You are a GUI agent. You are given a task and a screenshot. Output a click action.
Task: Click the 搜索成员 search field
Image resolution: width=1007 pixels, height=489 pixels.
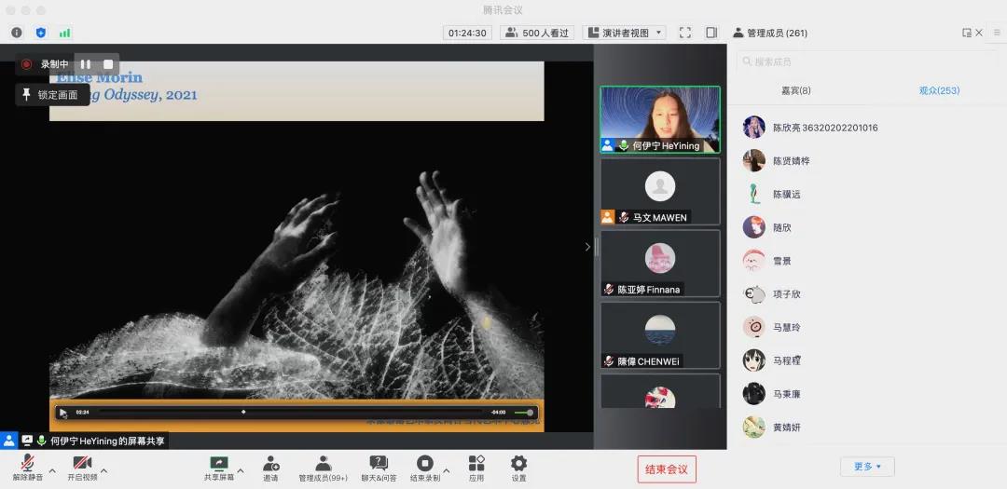(x=867, y=61)
